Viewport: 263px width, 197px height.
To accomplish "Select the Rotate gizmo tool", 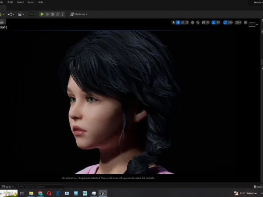I will tap(182, 22).
